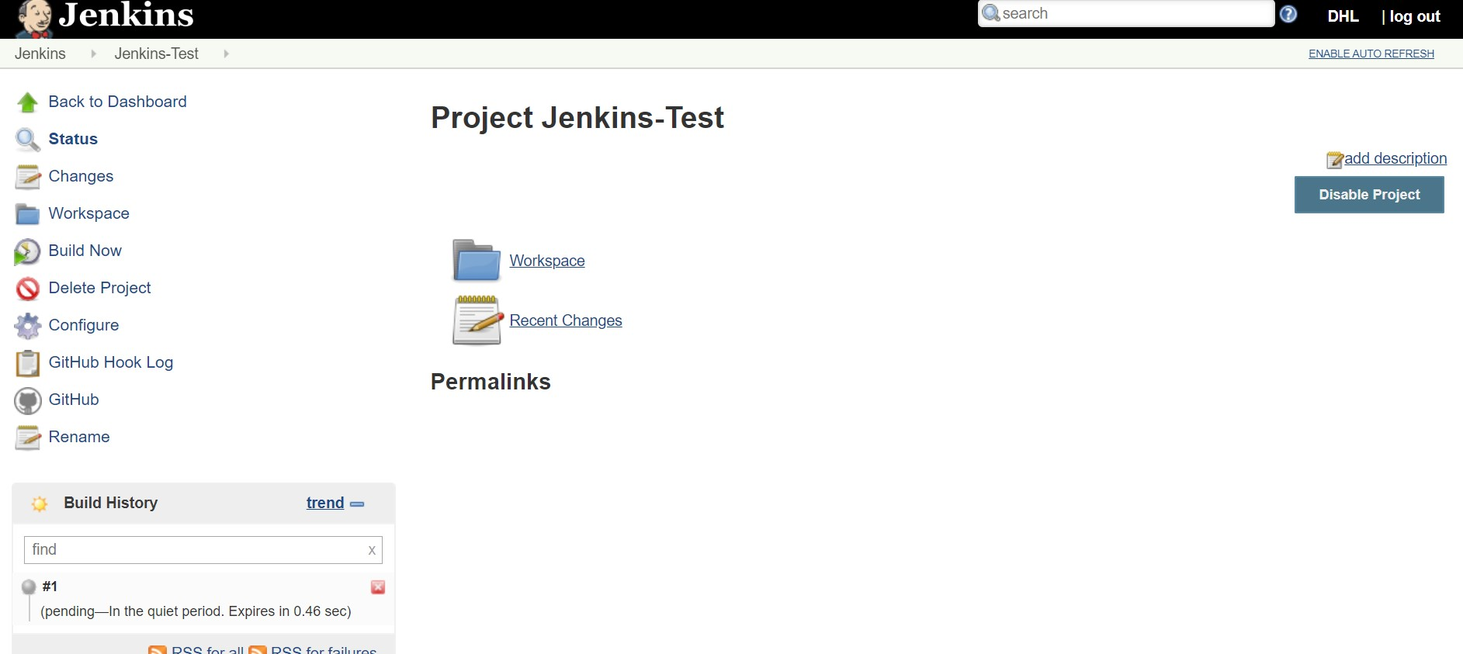Click the Recent Changes notepad icon in main panel
This screenshot has height=654, width=1463.
click(x=477, y=320)
